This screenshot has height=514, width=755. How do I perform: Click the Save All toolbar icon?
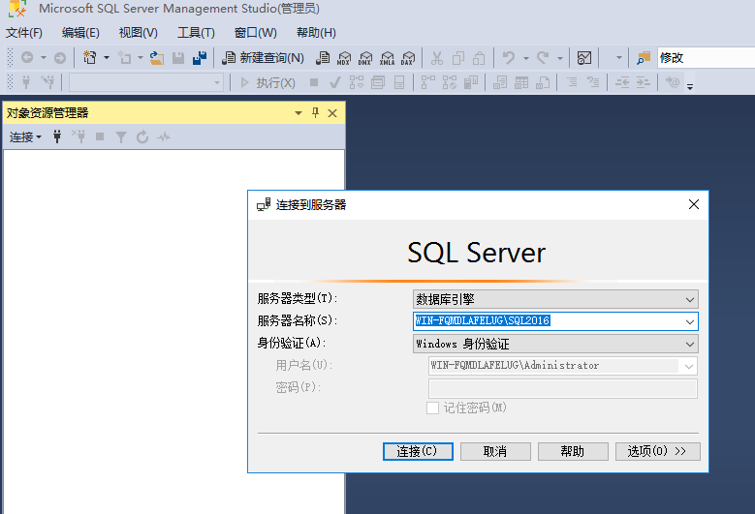pyautogui.click(x=200, y=58)
